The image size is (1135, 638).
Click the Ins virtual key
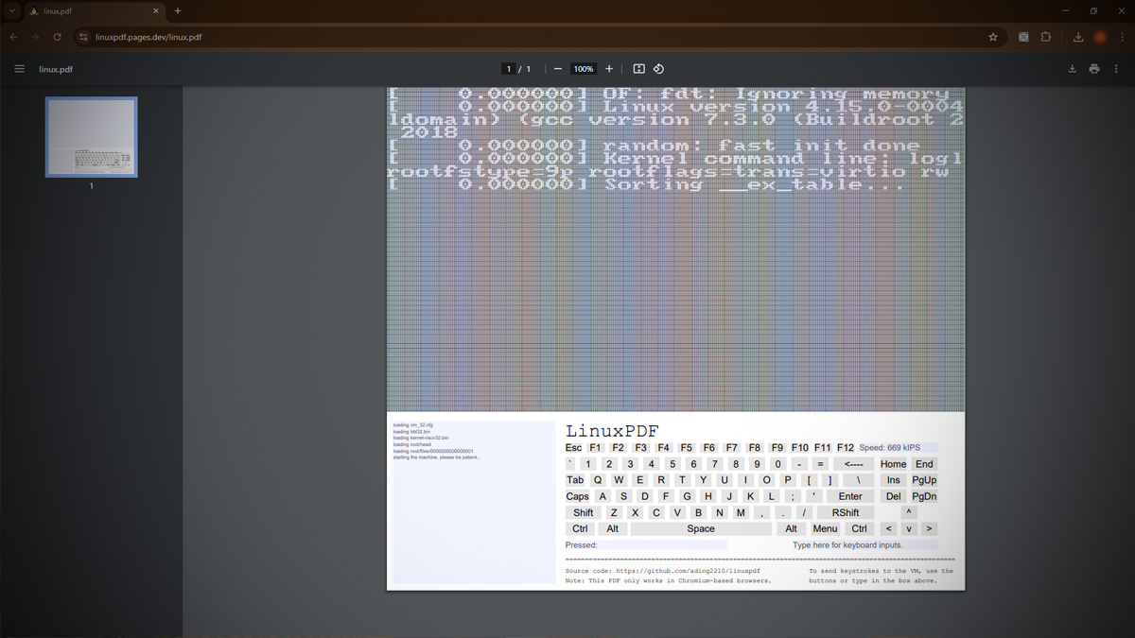coord(894,480)
